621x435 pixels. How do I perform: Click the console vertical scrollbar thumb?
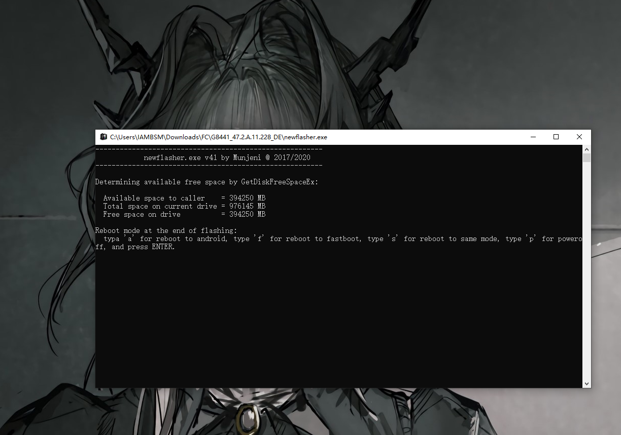[x=586, y=158]
